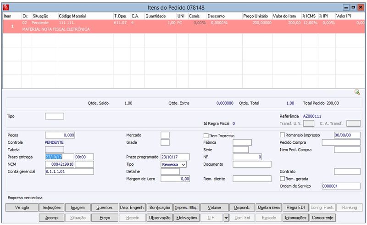
Task: Open the Volume button
Action: click(x=214, y=208)
